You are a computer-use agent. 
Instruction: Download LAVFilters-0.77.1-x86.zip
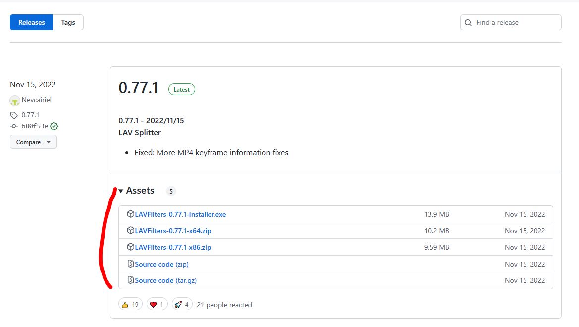(173, 248)
